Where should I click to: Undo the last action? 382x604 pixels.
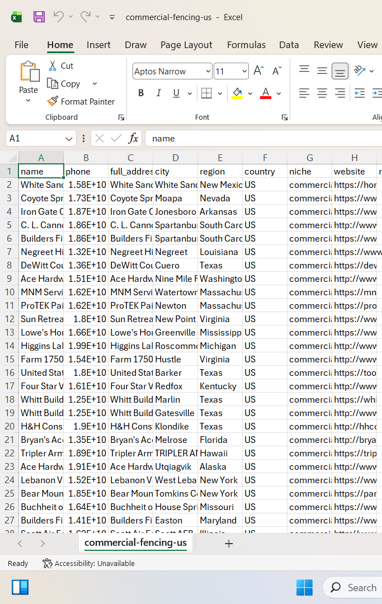tap(59, 17)
